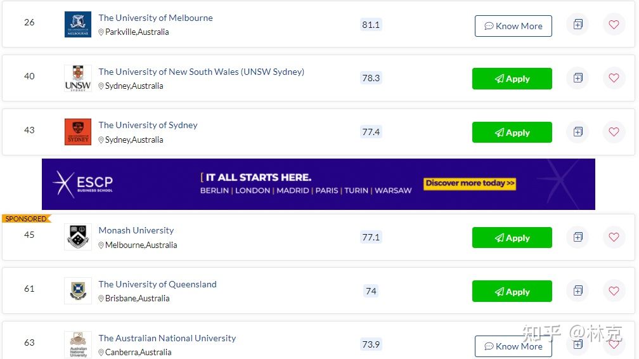The height and width of the screenshot is (359, 639).
Task: Favorite the University of Melbourne with heart
Action: pos(614,25)
